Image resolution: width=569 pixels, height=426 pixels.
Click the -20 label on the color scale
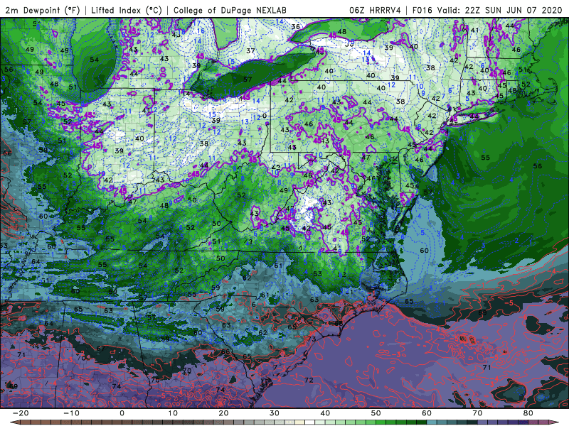click(x=21, y=413)
